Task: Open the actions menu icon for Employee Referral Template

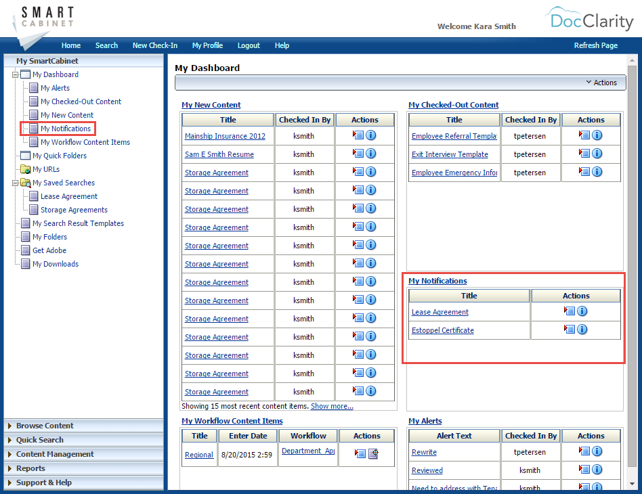Action: pyautogui.click(x=586, y=135)
